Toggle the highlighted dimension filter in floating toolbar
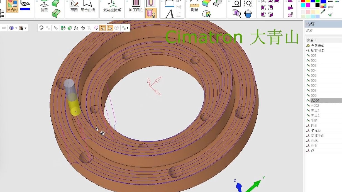342x192 pixels. tap(102, 28)
